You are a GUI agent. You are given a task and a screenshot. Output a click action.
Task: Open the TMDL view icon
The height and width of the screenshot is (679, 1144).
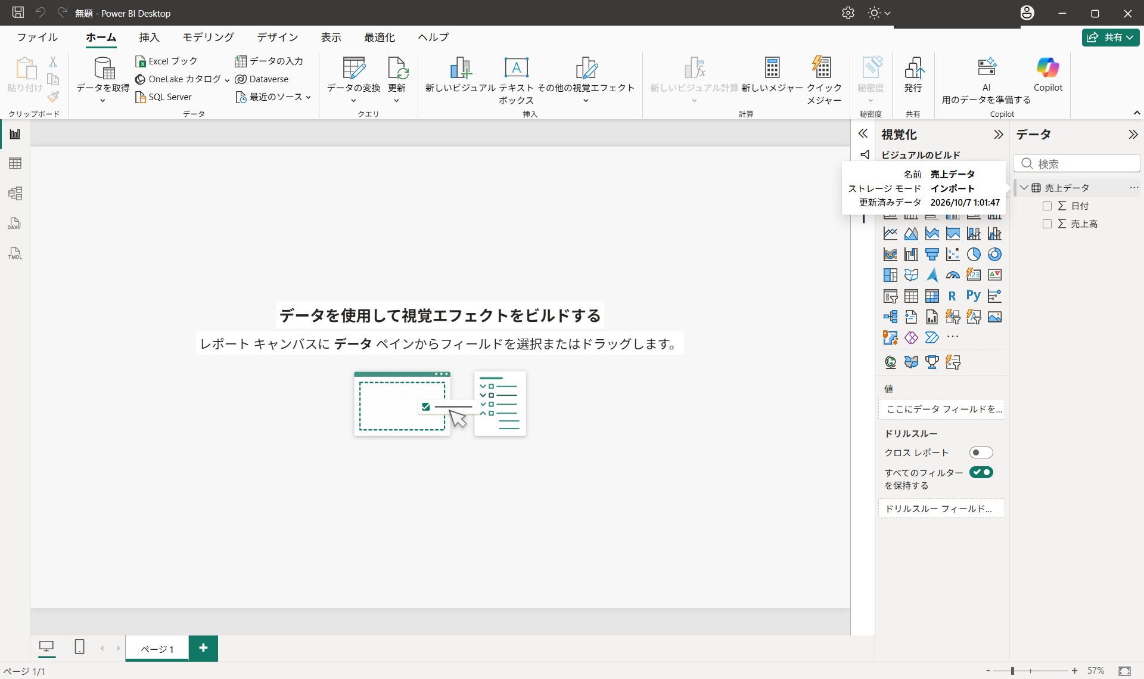pos(15,253)
